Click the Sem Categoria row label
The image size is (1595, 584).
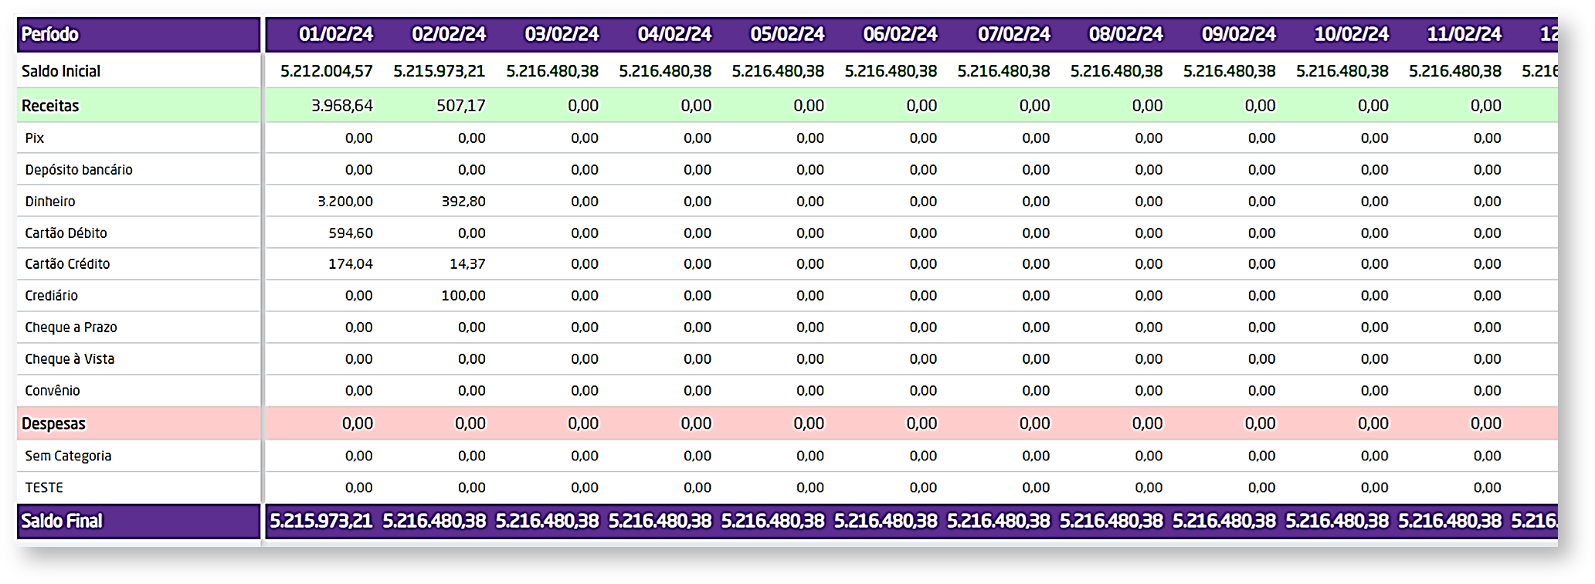click(x=68, y=456)
